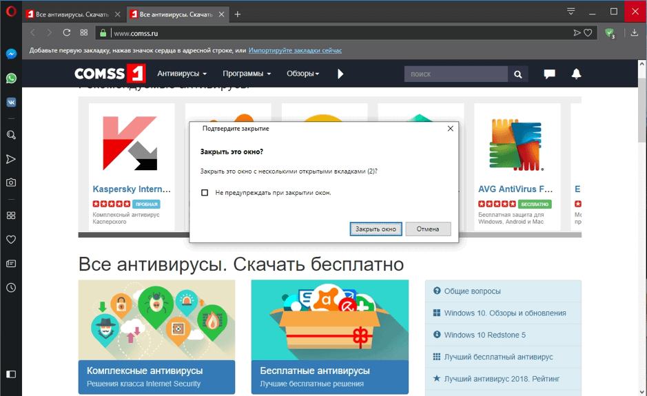This screenshot has height=396, width=647.
Task: Open 'Windows 10 Redstone 5' link
Action: (485, 335)
